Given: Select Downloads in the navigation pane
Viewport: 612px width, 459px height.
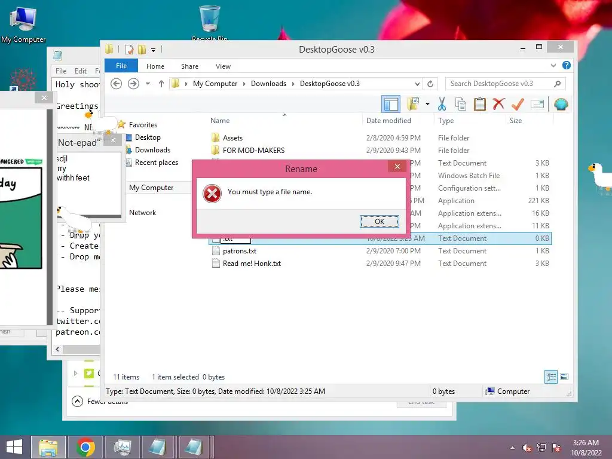Looking at the screenshot, I should click(152, 150).
